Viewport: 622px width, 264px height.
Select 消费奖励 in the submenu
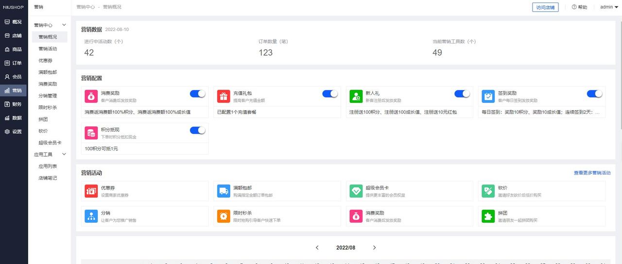(48, 84)
